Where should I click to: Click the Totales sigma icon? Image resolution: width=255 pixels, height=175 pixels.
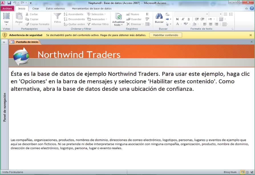pyautogui.click(x=147, y=14)
